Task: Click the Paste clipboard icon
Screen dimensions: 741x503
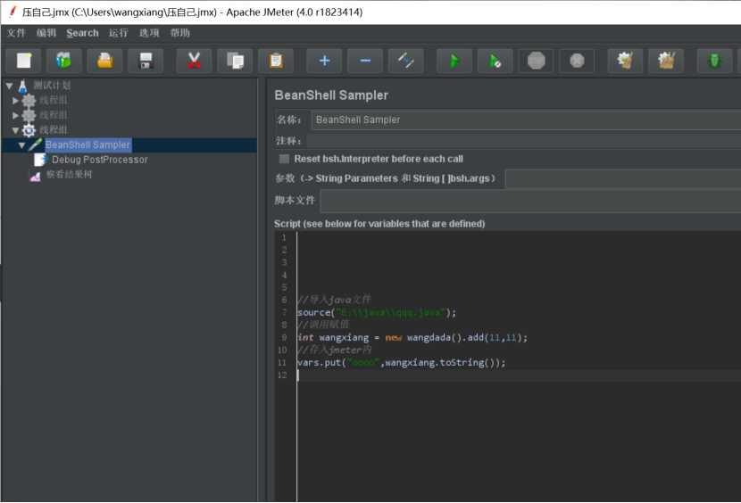Action: click(x=276, y=61)
